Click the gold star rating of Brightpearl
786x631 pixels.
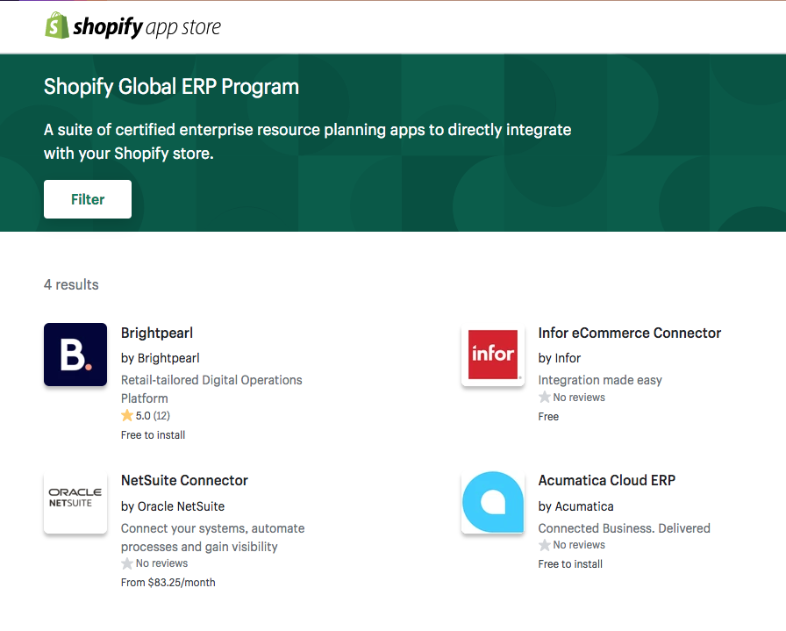127,415
